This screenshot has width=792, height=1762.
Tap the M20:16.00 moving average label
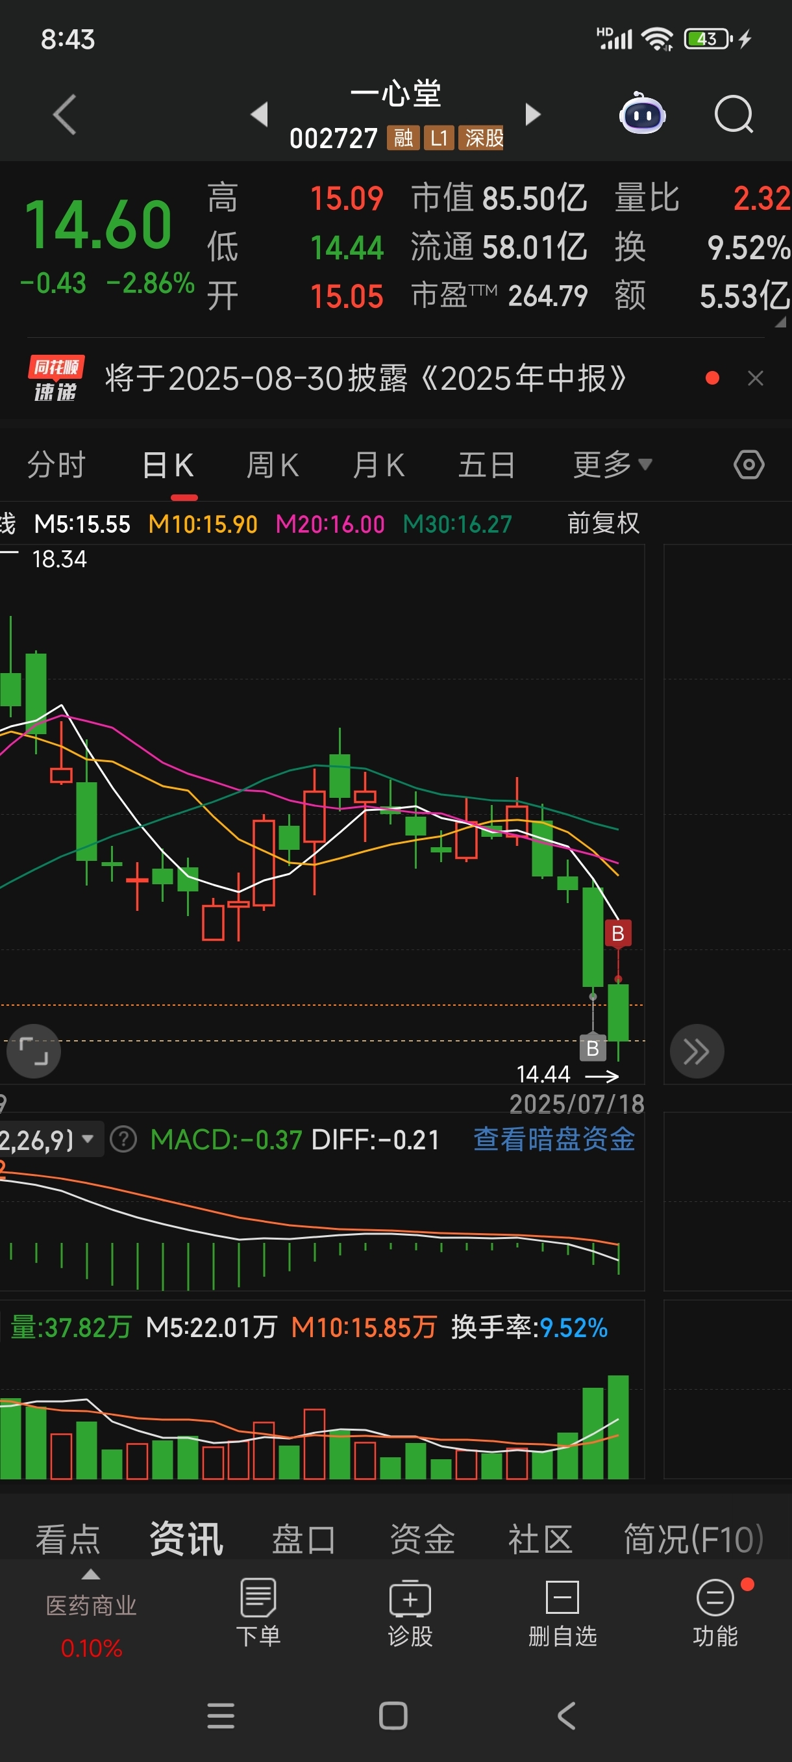pyautogui.click(x=330, y=524)
